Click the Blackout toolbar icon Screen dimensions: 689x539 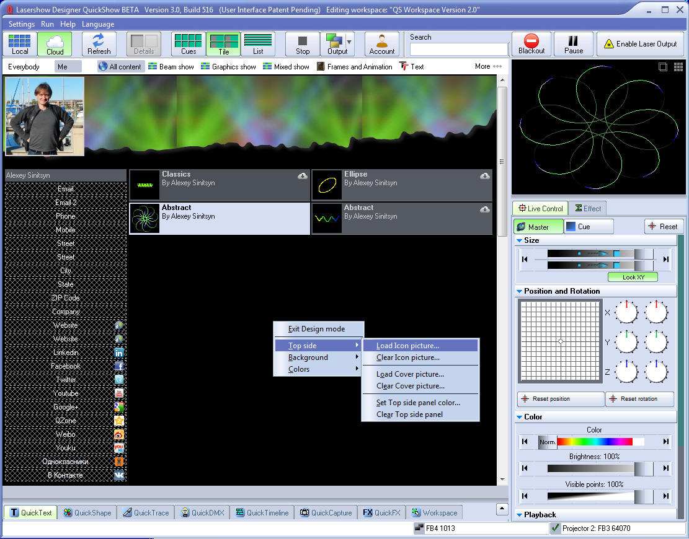(x=531, y=44)
